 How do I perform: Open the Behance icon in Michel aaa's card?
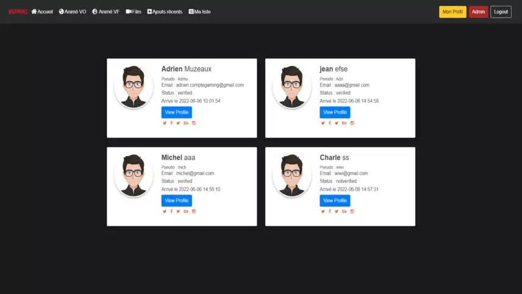pos(186,211)
